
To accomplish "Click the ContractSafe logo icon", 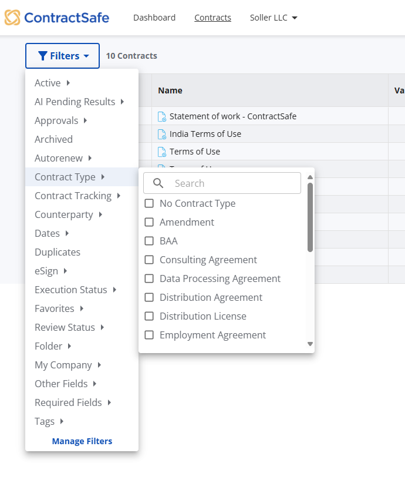I will (x=12, y=18).
